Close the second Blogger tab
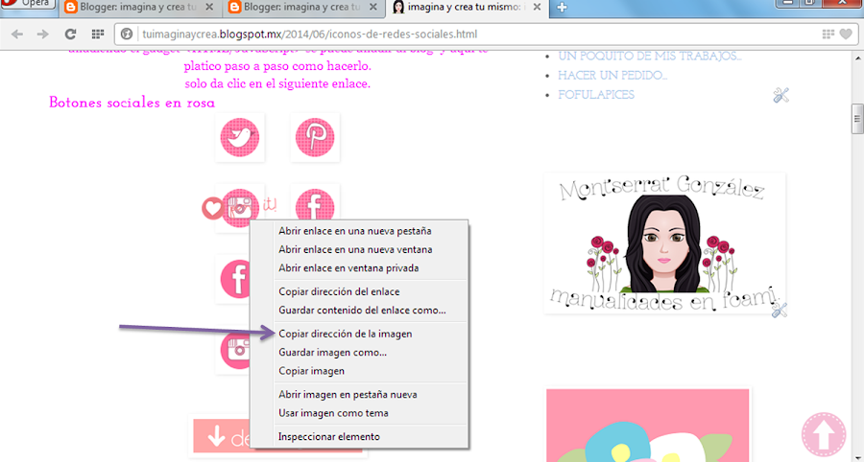The height and width of the screenshot is (462, 864). pos(373,7)
